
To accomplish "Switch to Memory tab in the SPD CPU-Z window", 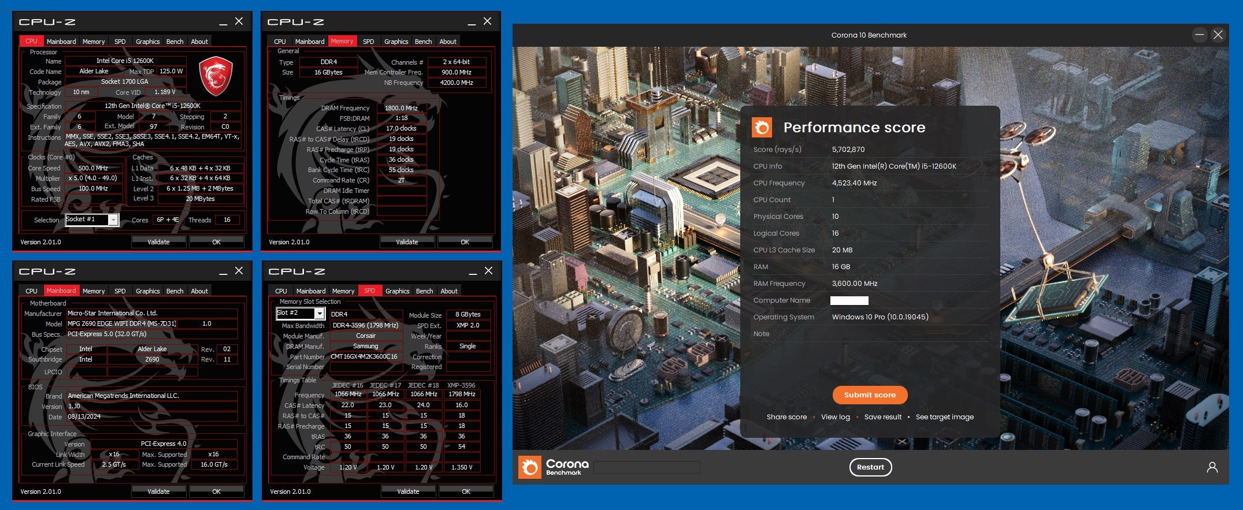I will point(343,291).
